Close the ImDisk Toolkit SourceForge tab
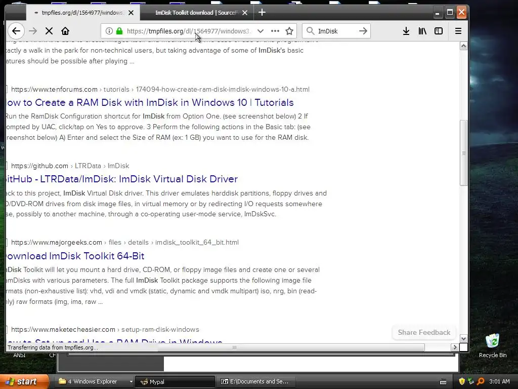 pyautogui.click(x=245, y=13)
